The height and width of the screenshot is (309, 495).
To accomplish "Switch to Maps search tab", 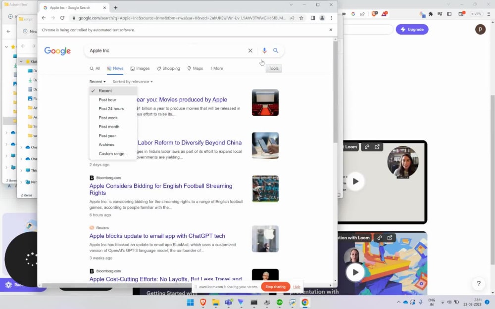I will coord(195,68).
